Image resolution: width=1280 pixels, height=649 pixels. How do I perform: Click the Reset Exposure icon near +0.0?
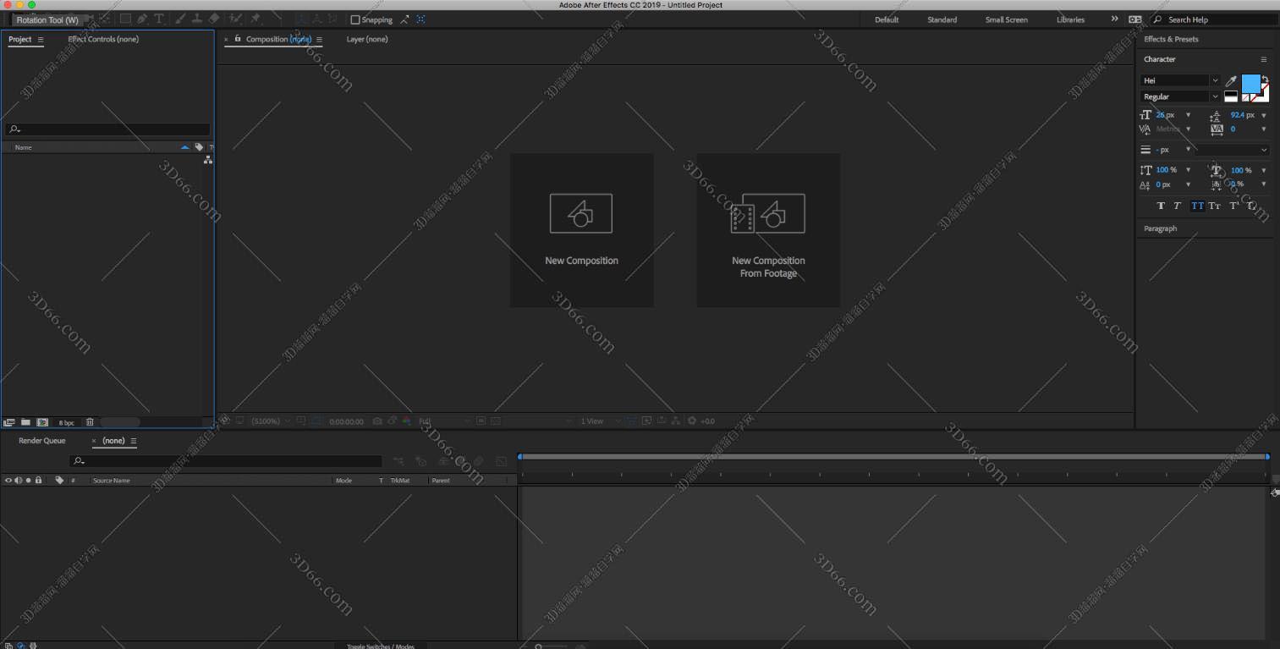pos(691,421)
